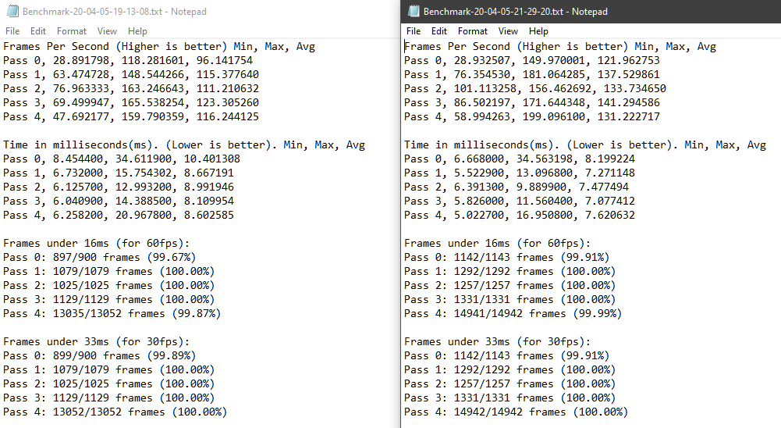Open View menu in the right Notepad window
The height and width of the screenshot is (428, 781).
pos(508,31)
